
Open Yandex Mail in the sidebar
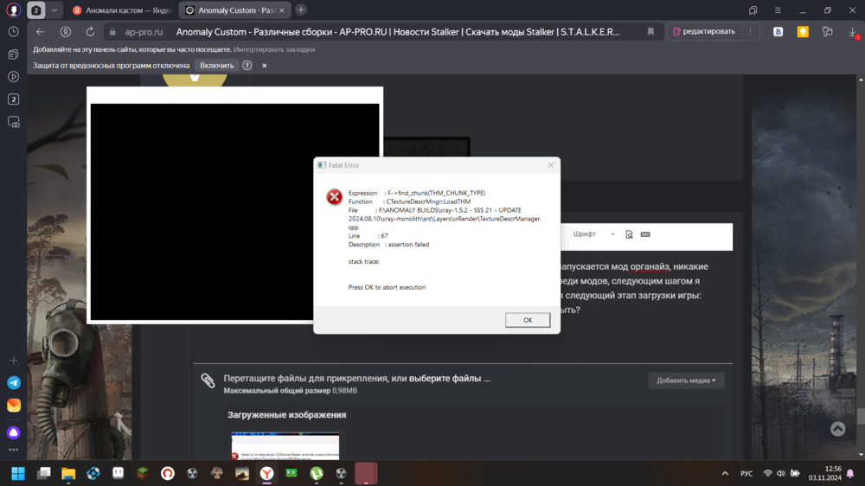(x=13, y=405)
